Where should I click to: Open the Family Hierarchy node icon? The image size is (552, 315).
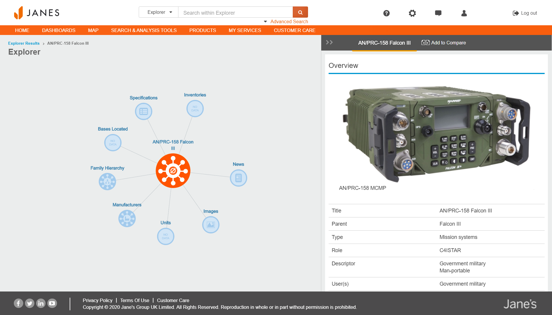(107, 182)
